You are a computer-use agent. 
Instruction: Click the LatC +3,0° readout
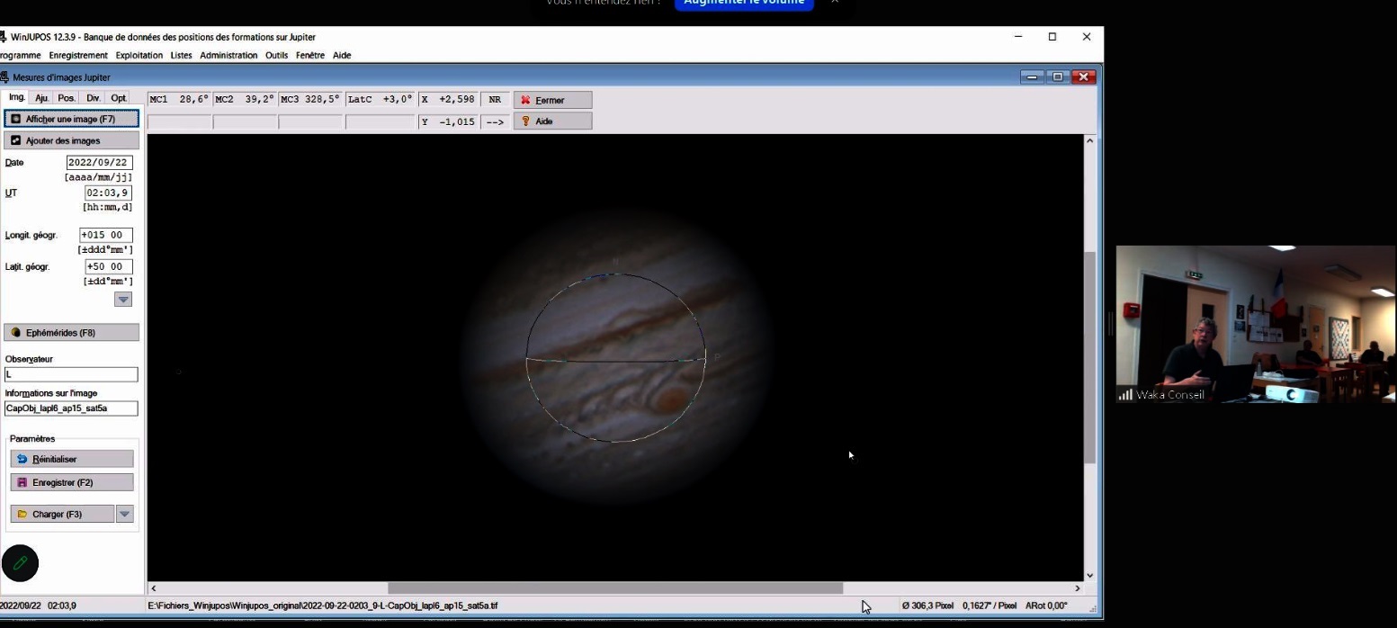(381, 99)
